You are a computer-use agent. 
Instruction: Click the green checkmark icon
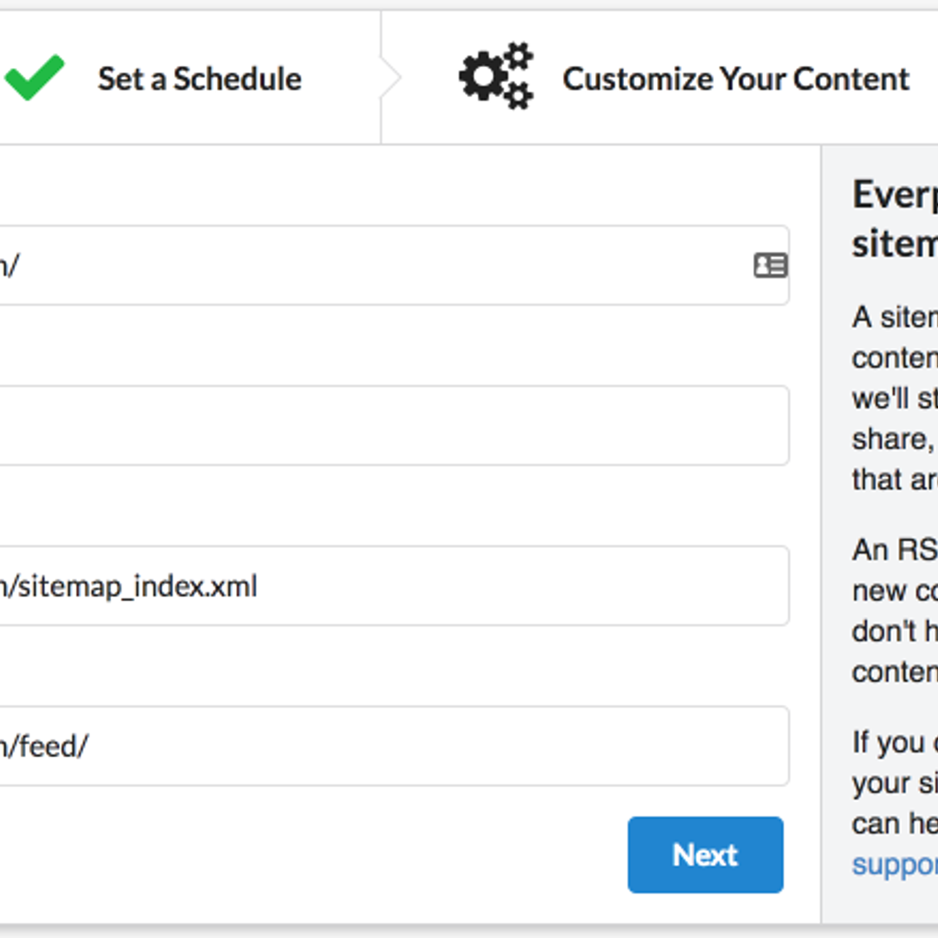tap(35, 77)
